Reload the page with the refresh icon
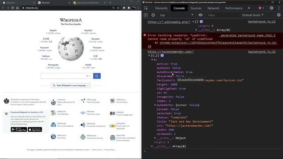The height and width of the screenshot is (159, 283). click(x=12, y=8)
